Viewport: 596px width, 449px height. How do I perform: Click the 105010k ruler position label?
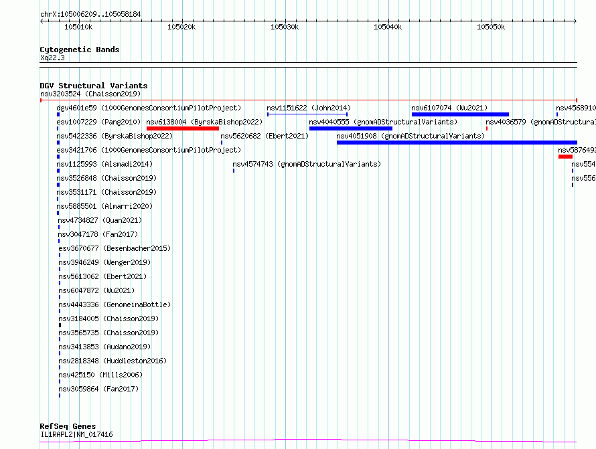[78, 27]
